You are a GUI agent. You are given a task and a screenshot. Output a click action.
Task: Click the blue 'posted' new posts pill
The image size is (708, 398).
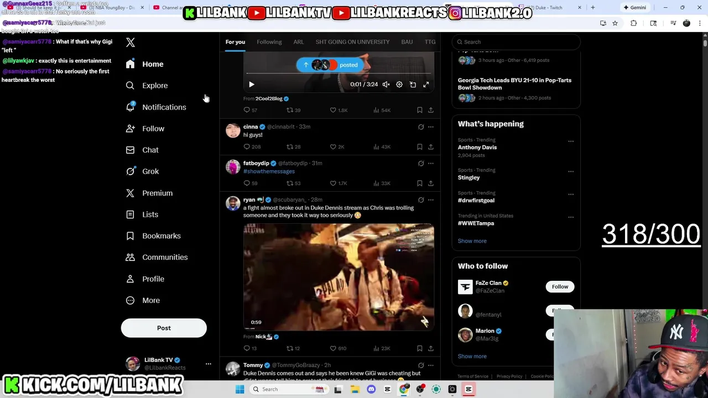coord(331,65)
